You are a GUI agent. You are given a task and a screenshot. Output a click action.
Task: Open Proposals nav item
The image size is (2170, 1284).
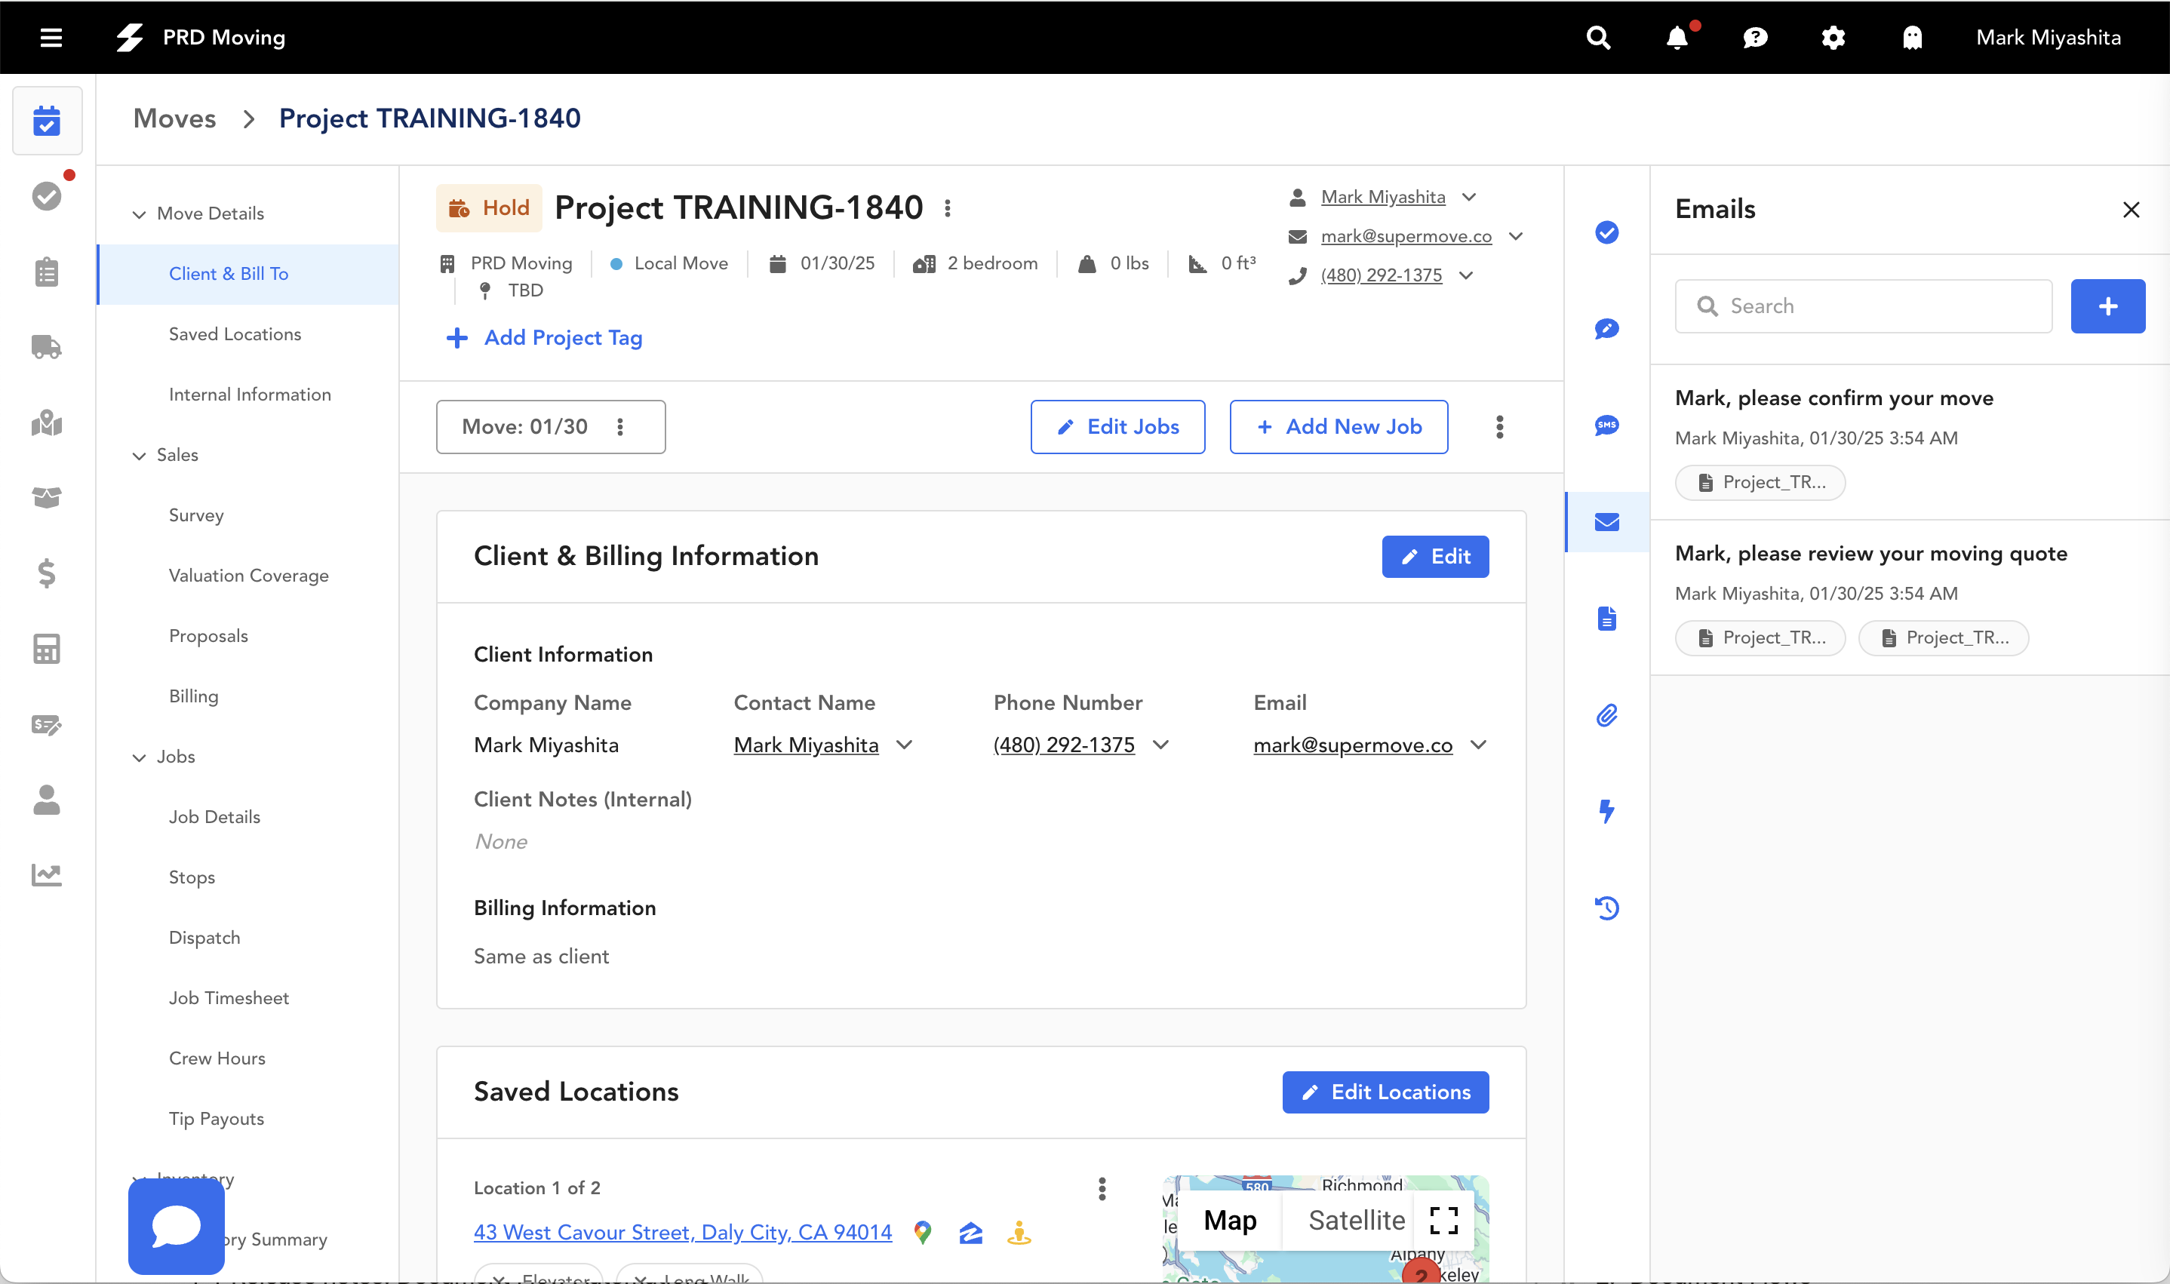(207, 636)
